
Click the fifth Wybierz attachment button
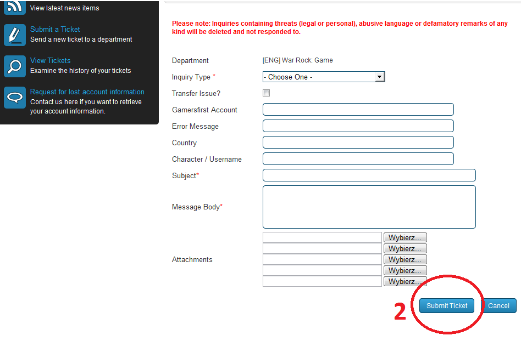click(405, 281)
